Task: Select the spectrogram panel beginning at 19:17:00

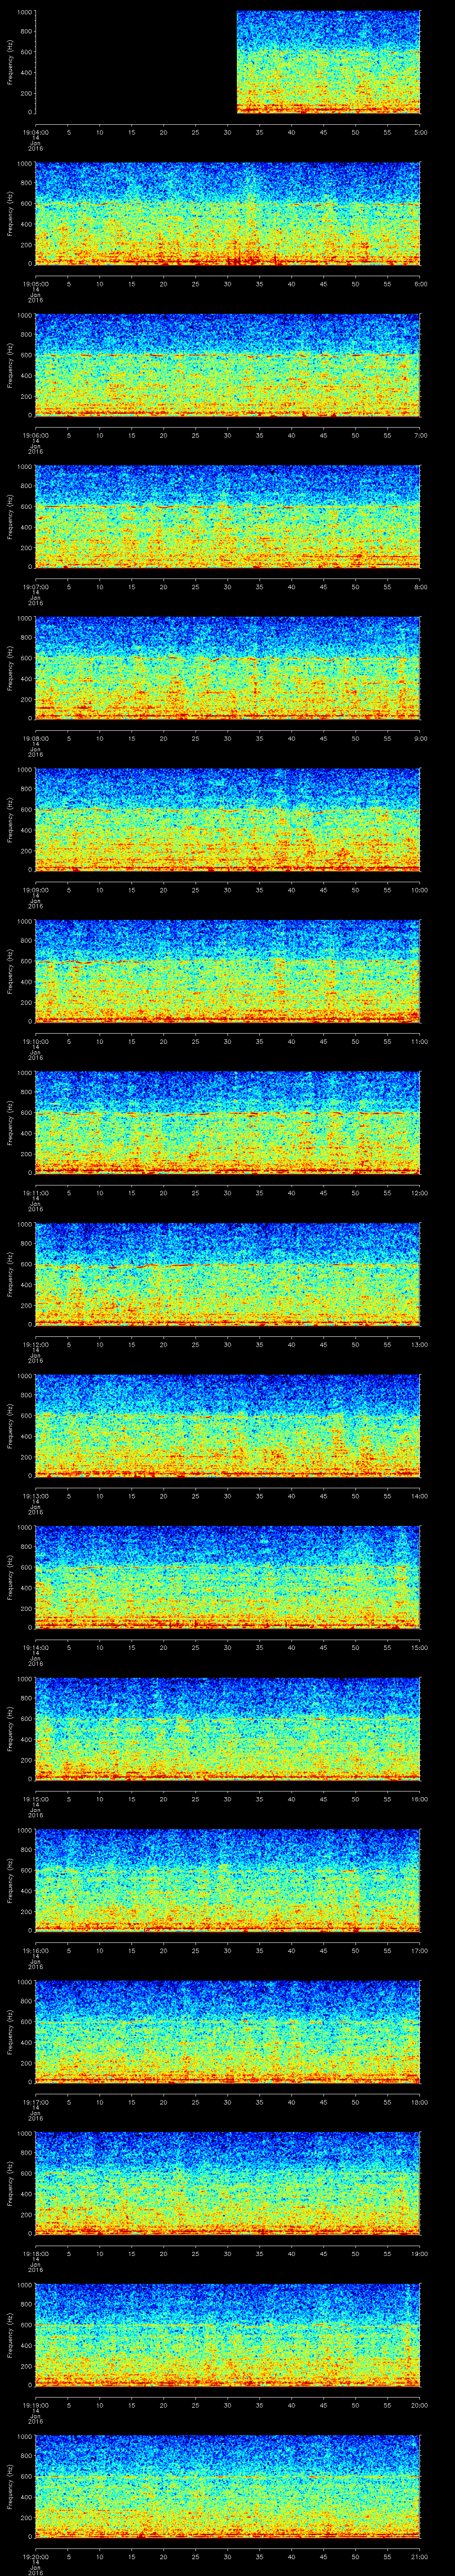Action: pyautogui.click(x=228, y=2032)
